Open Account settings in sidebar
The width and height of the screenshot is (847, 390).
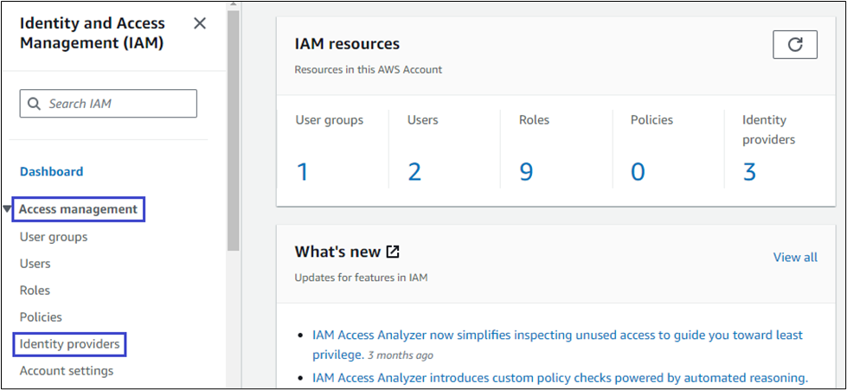tap(67, 371)
